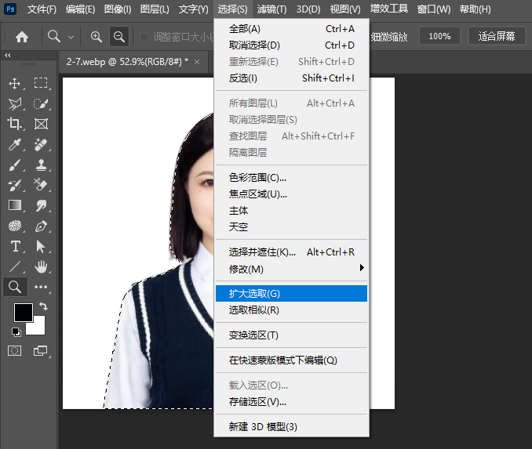Collapse the toolbox with double-arrow
The image size is (532, 449).
8,55
